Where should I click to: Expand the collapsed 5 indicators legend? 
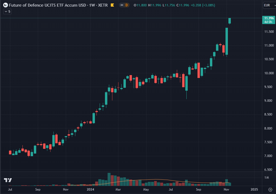coord(7,11)
